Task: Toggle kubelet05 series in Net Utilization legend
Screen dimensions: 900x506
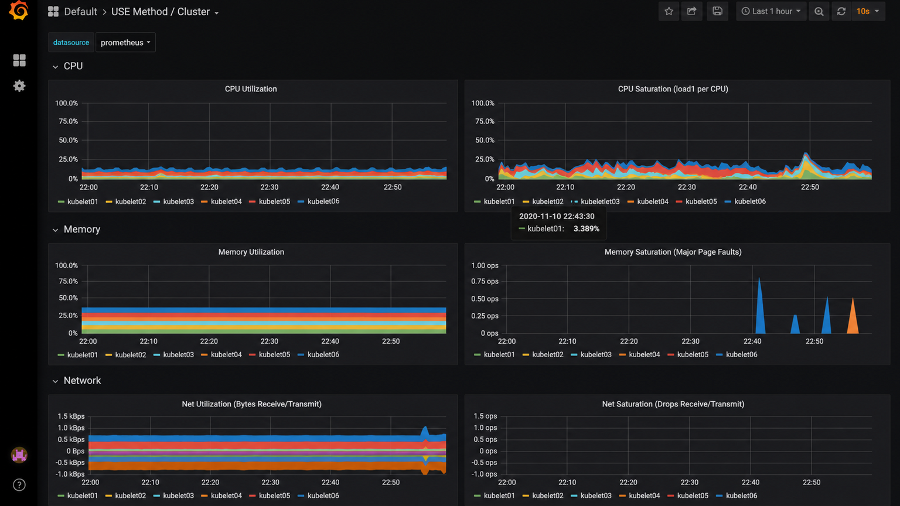Action: [x=274, y=496]
